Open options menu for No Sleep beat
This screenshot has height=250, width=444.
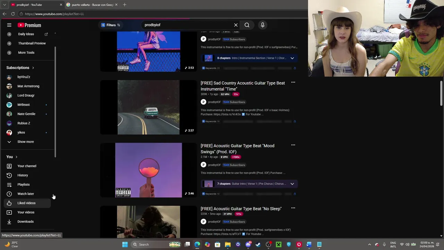293,208
